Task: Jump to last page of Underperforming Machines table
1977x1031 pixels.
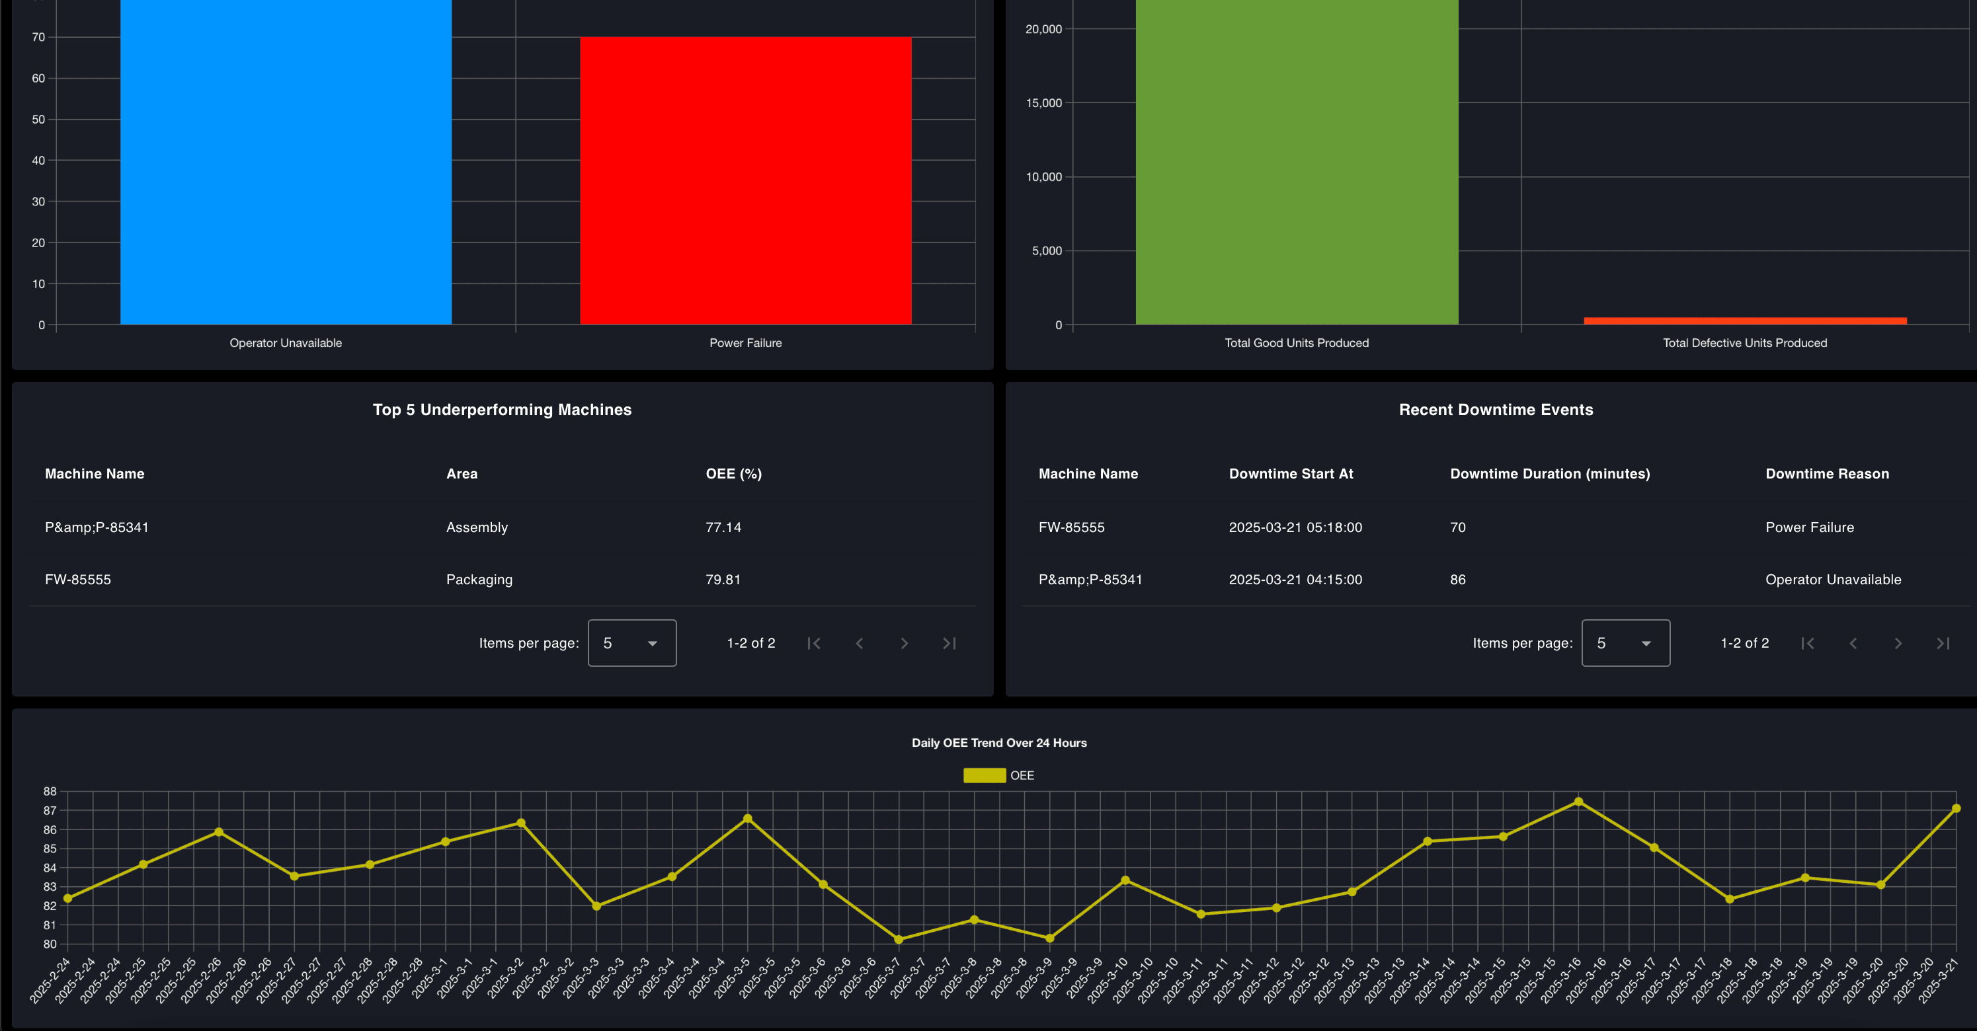Action: click(x=949, y=643)
